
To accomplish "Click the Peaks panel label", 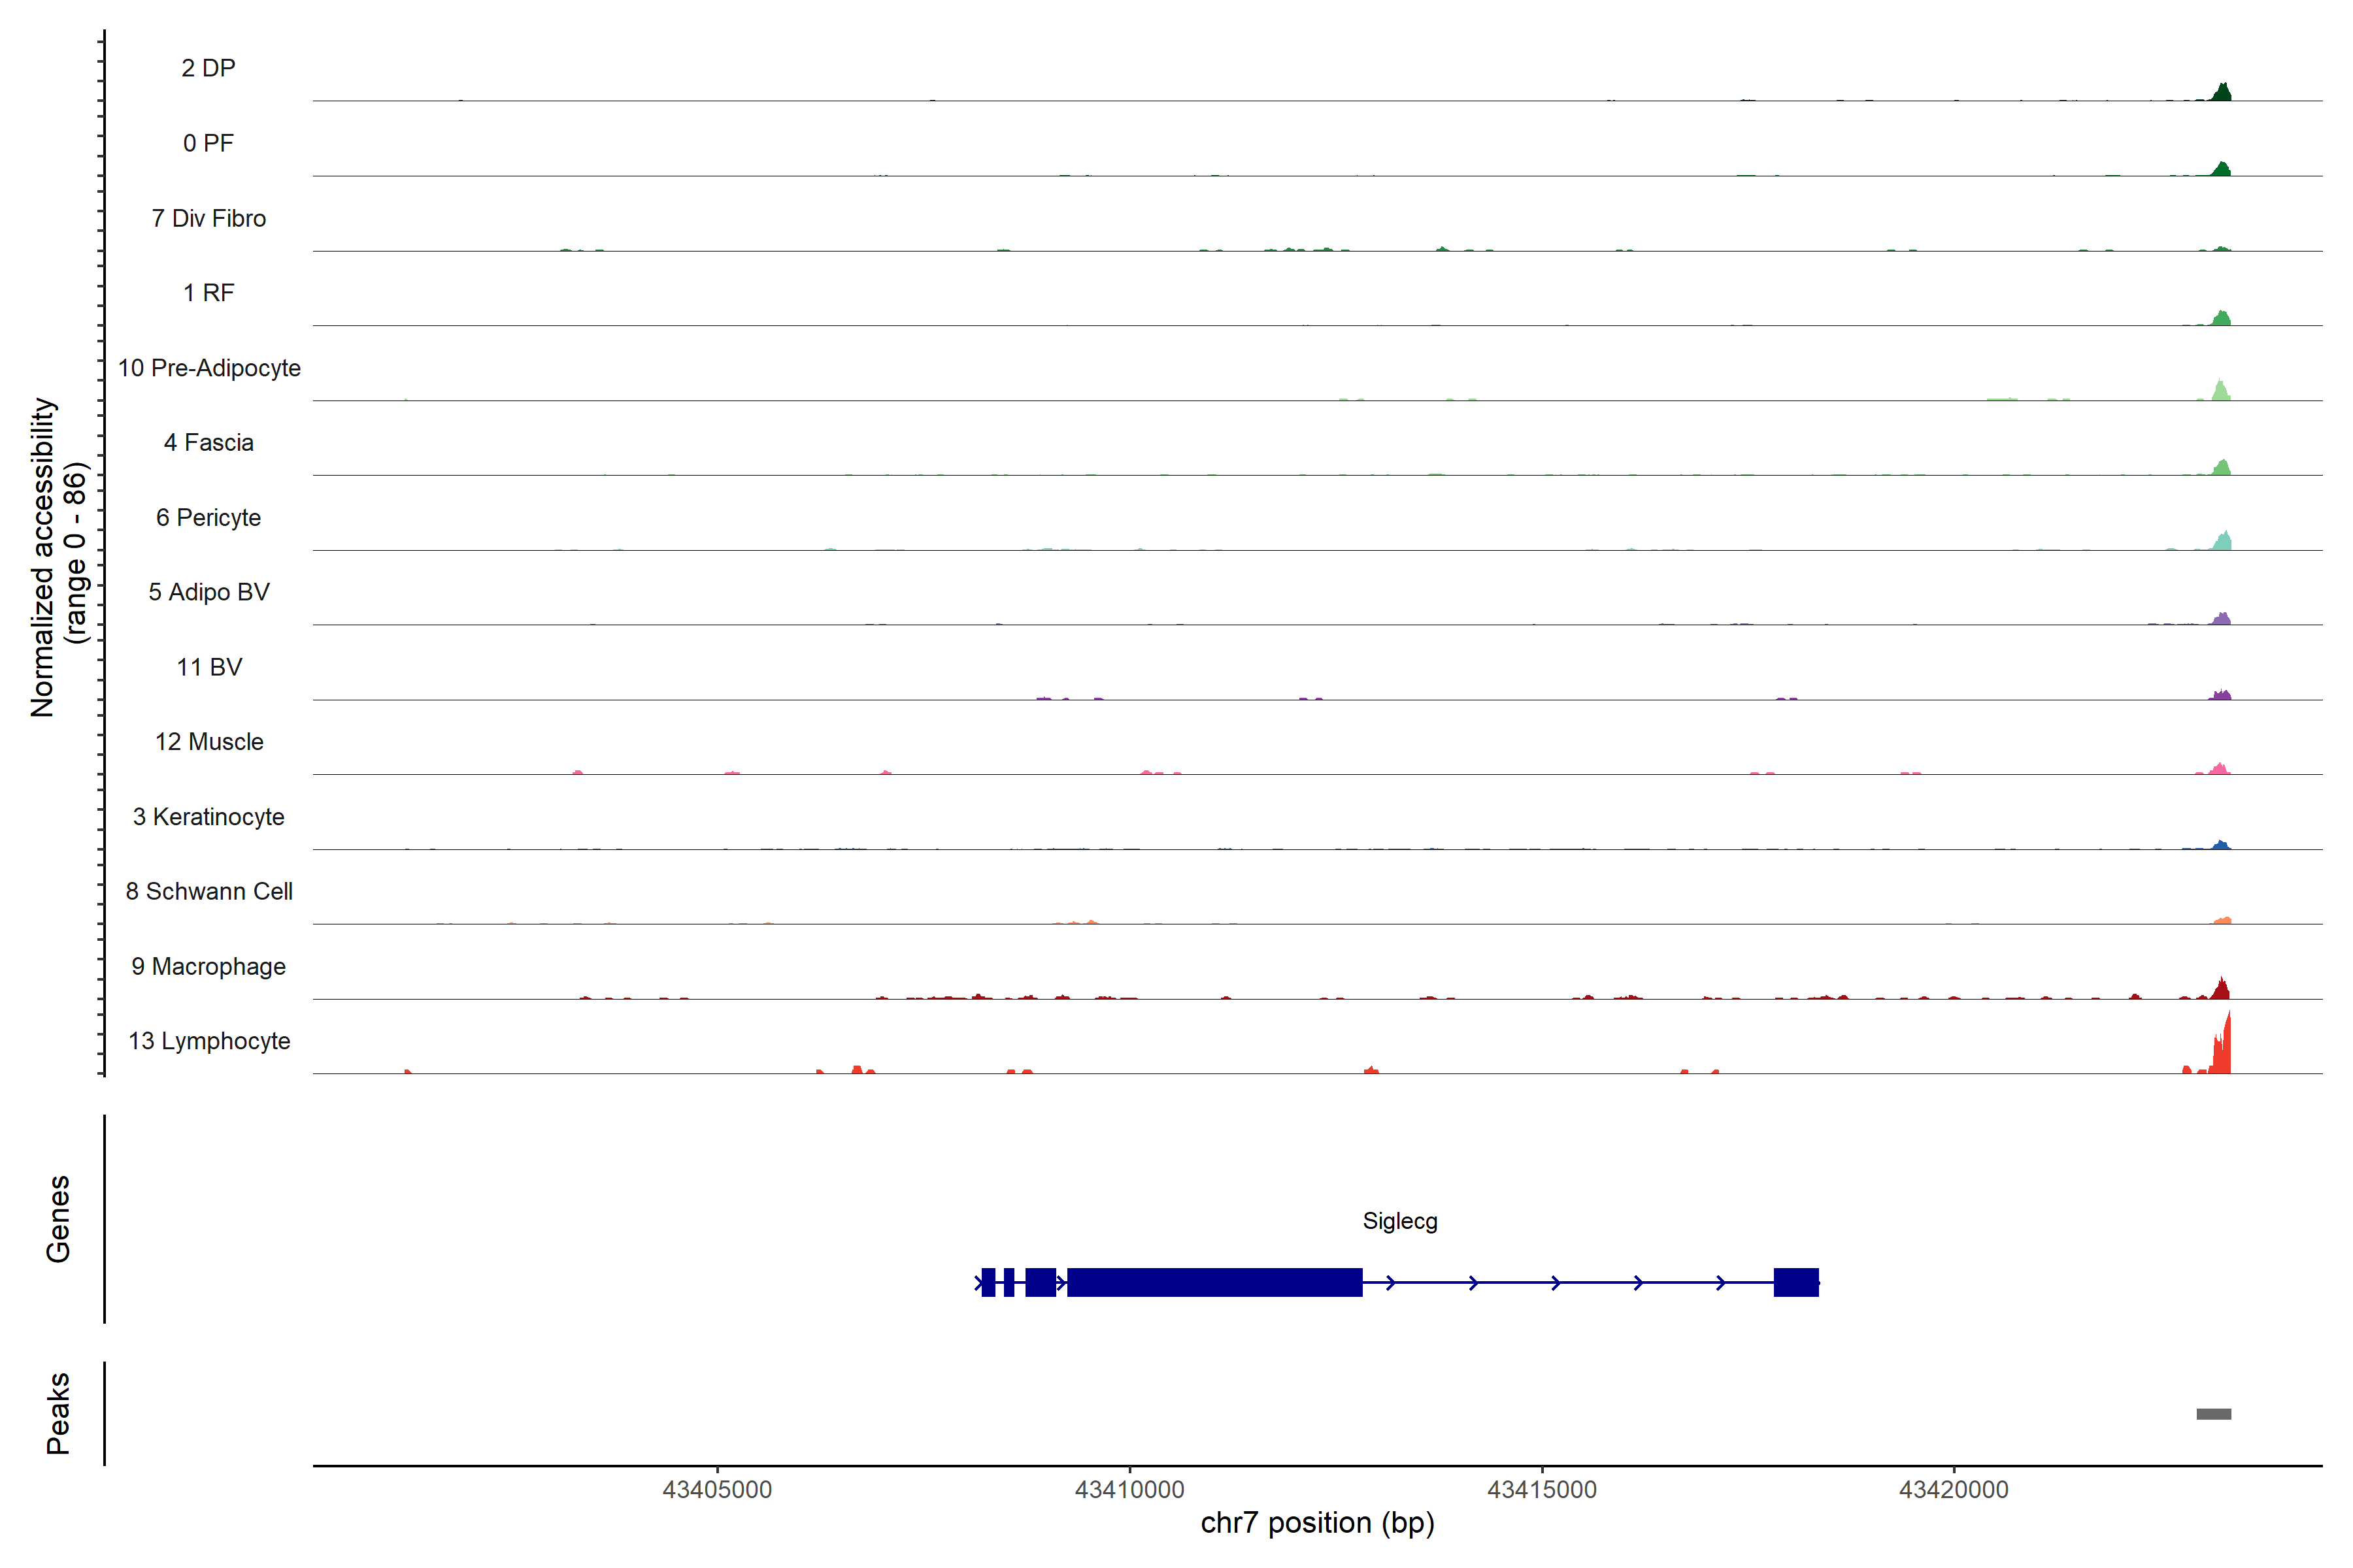I will coord(58,1413).
